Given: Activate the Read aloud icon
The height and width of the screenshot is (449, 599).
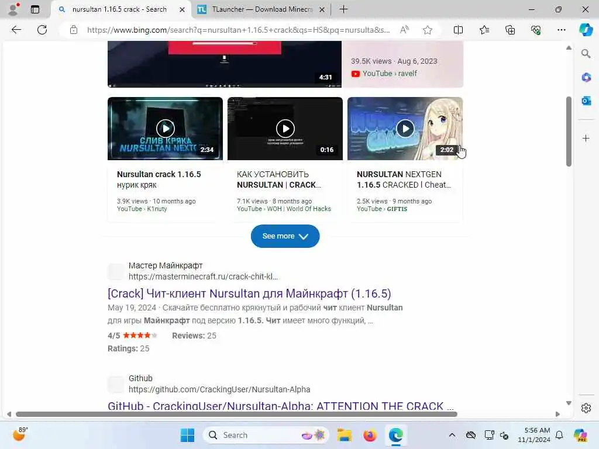Looking at the screenshot, I should tap(404, 30).
